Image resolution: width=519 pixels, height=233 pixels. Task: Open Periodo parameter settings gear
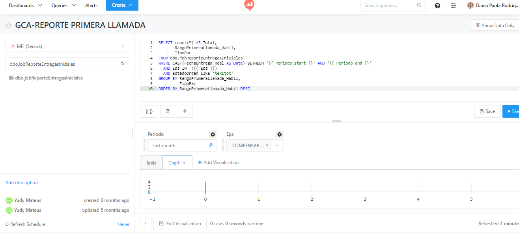pos(213,134)
